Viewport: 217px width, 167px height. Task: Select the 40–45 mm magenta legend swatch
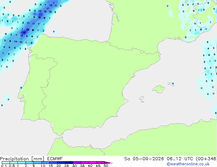coord(93,163)
